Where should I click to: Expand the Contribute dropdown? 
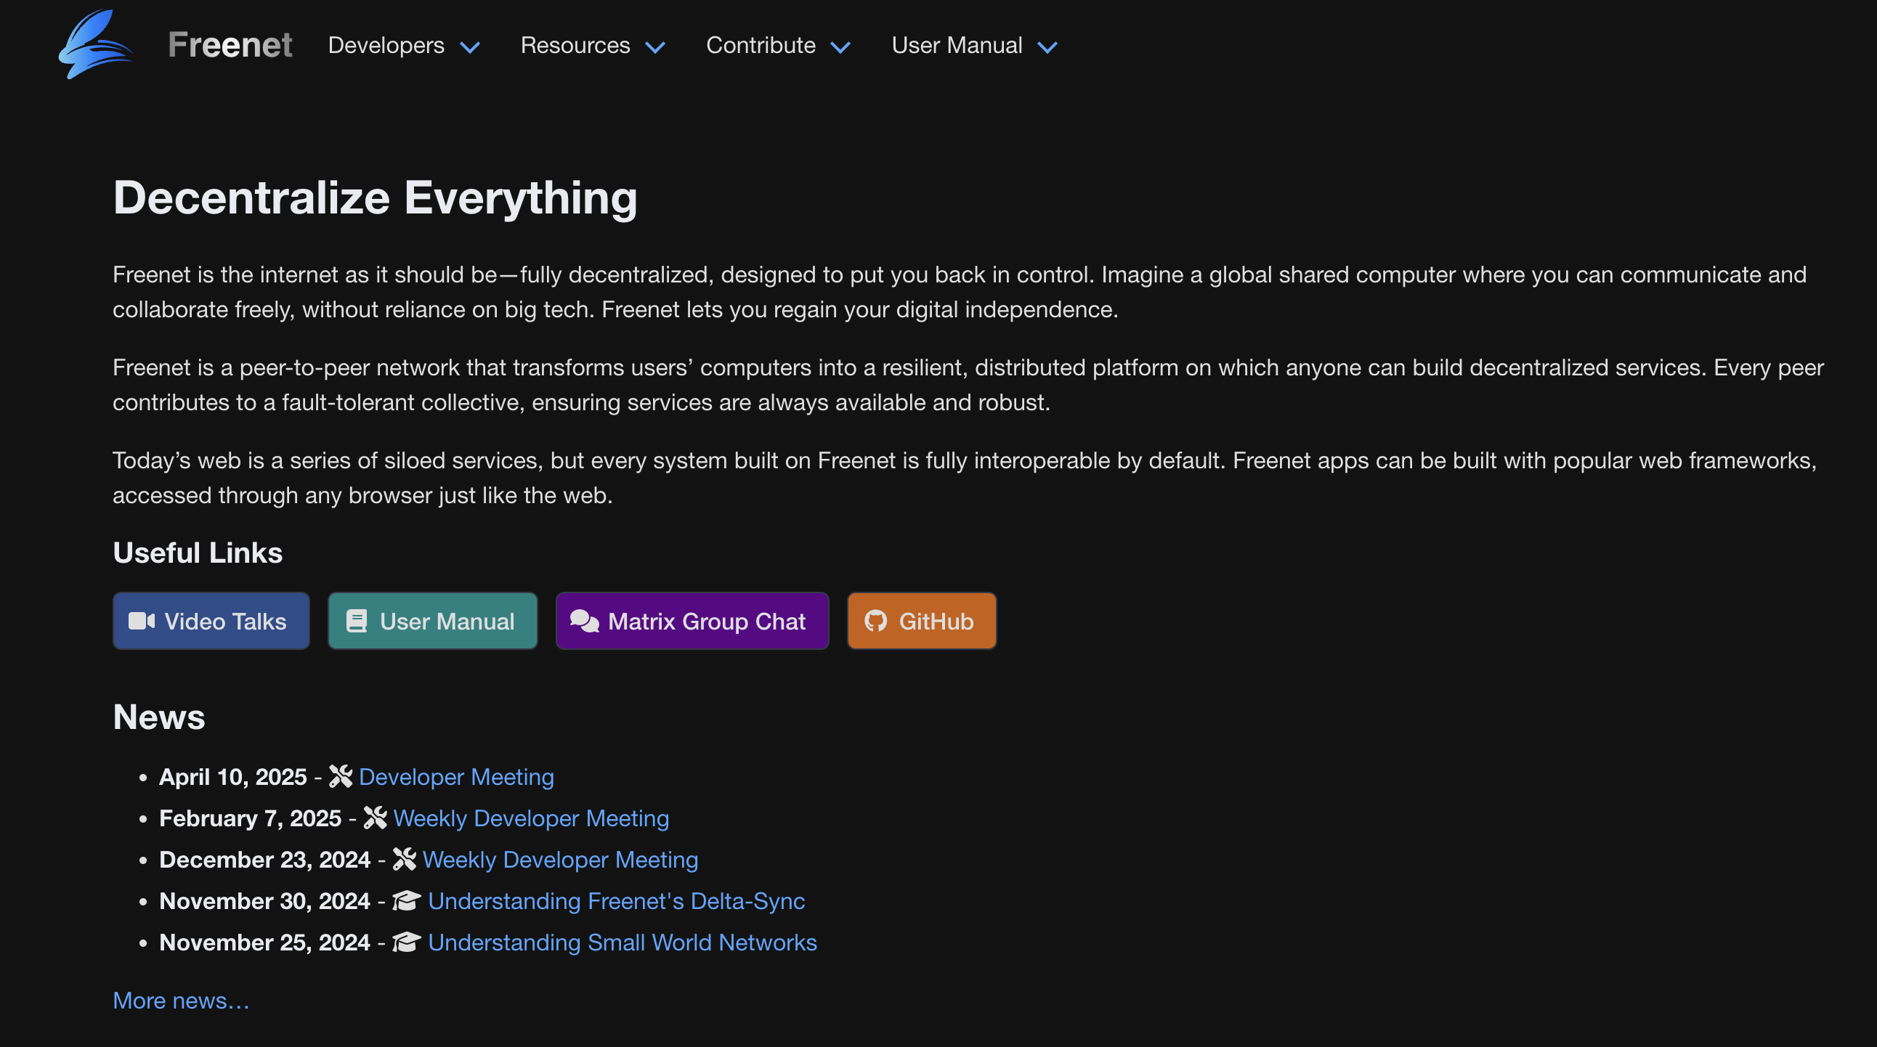click(x=843, y=46)
